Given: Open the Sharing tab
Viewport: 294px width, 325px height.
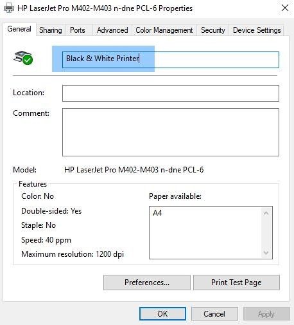Looking at the screenshot, I should point(51,30).
